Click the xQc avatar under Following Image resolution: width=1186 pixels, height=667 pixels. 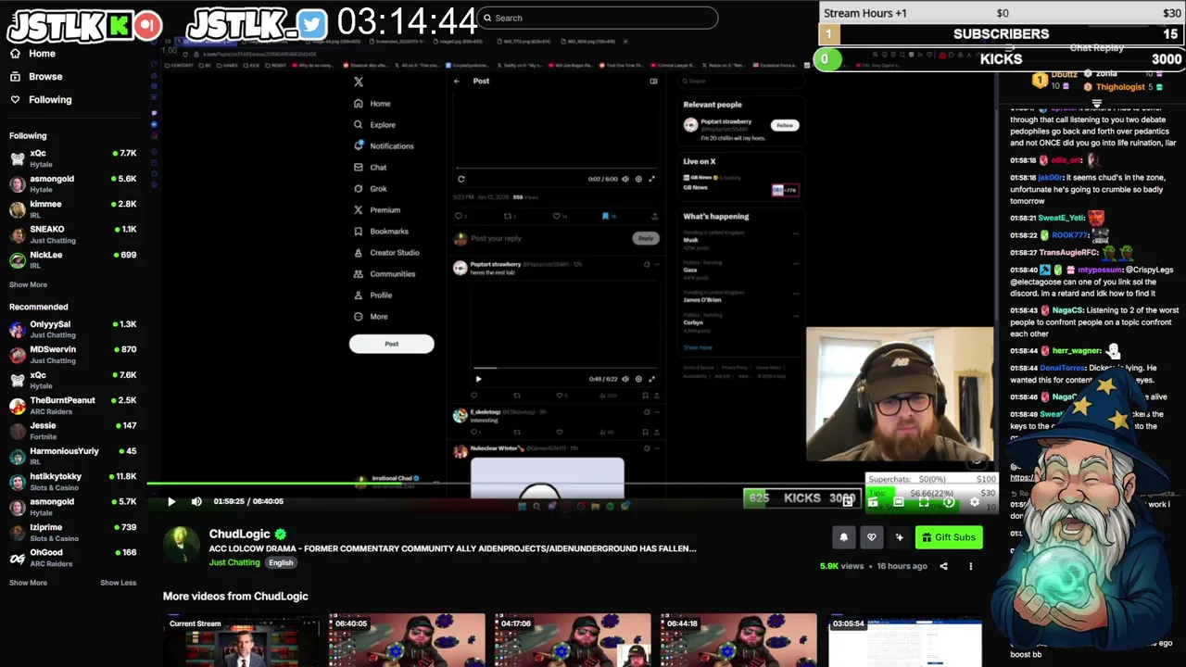pyautogui.click(x=18, y=158)
